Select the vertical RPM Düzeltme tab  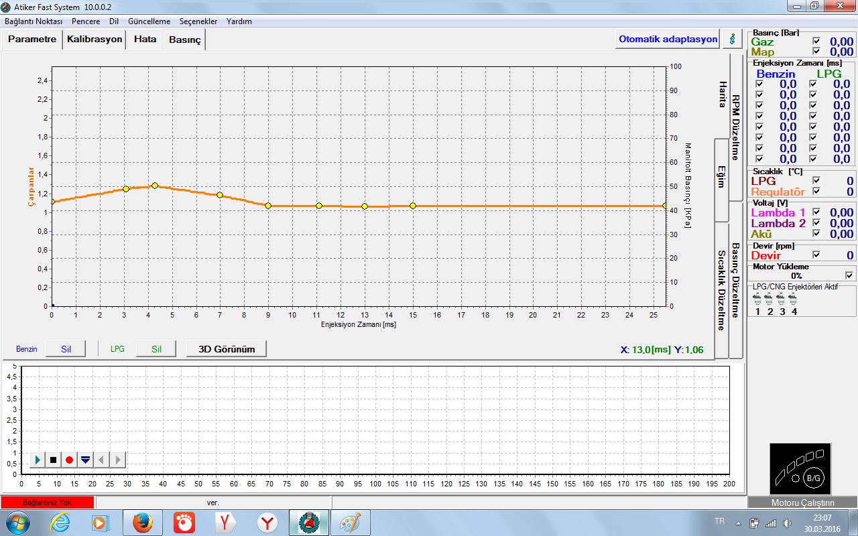pyautogui.click(x=735, y=127)
